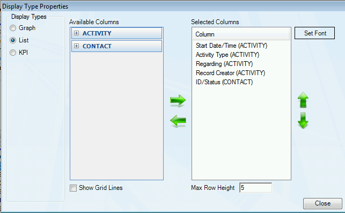The width and height of the screenshot is (345, 213).
Task: Expand the CONTACT column group
Action: (x=76, y=46)
